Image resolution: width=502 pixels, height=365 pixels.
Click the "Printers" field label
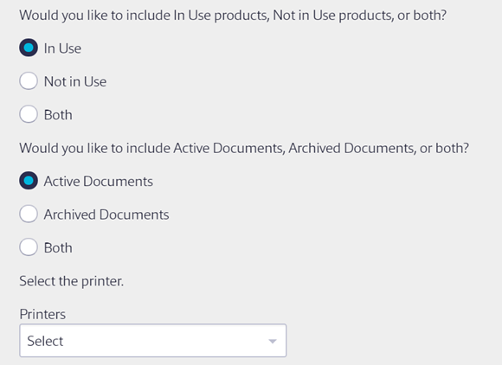42,314
